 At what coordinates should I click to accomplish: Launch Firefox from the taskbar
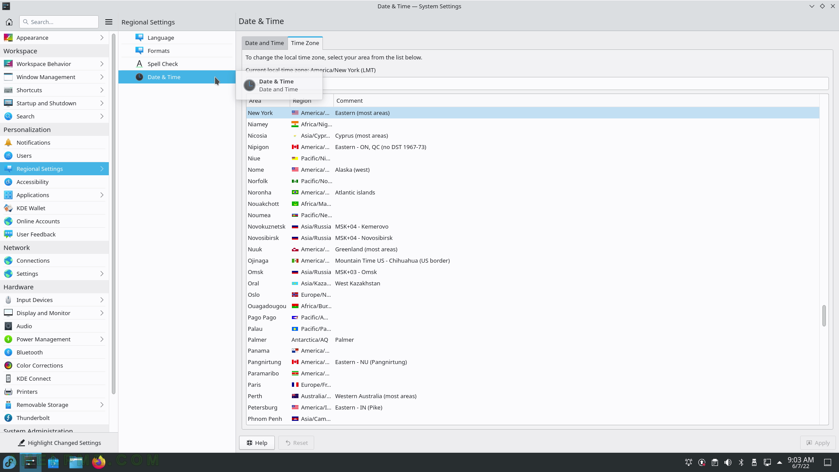pos(99,462)
